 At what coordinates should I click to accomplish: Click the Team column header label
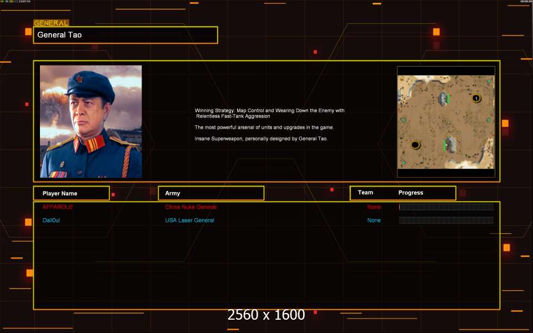(x=365, y=193)
